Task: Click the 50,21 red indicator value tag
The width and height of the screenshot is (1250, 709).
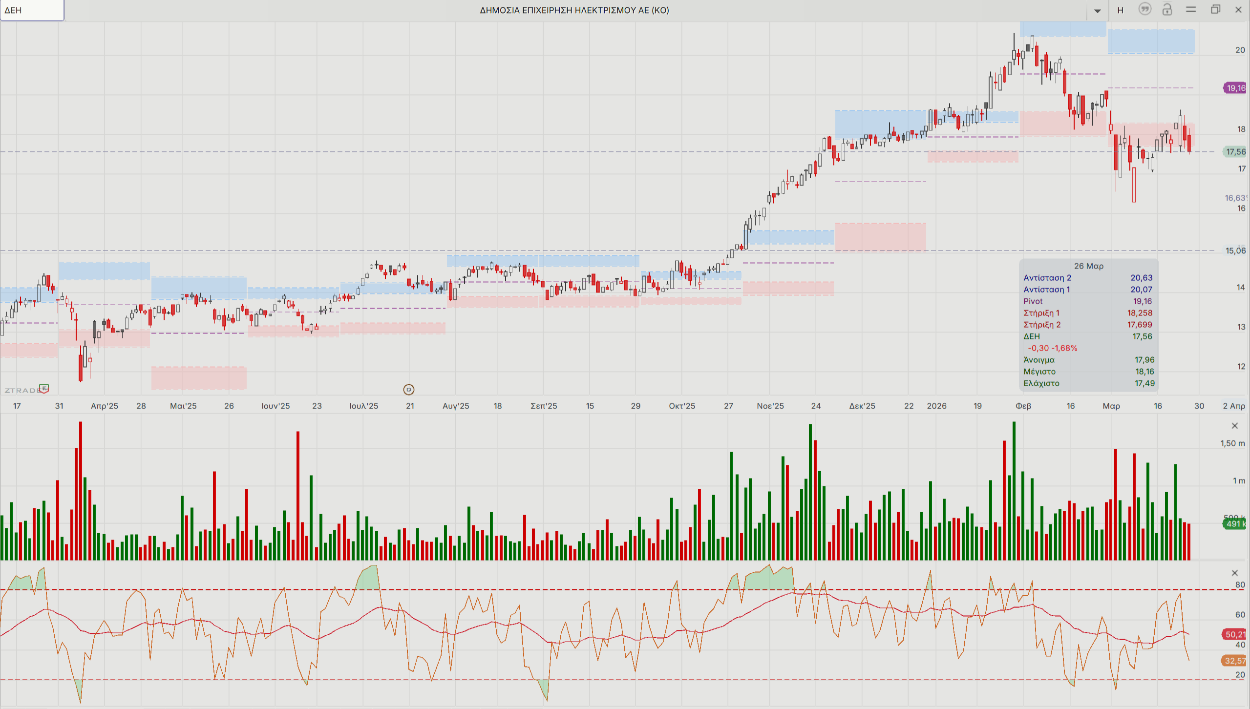Action: pyautogui.click(x=1234, y=634)
